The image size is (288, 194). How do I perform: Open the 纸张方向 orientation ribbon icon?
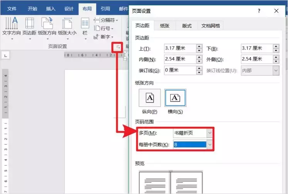click(x=47, y=27)
